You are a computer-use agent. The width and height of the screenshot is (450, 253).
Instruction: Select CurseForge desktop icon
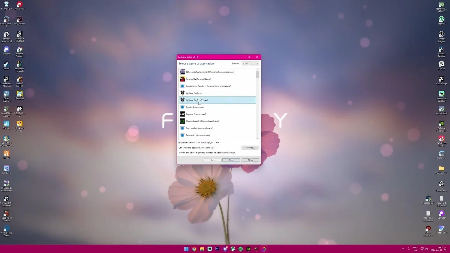click(x=441, y=81)
